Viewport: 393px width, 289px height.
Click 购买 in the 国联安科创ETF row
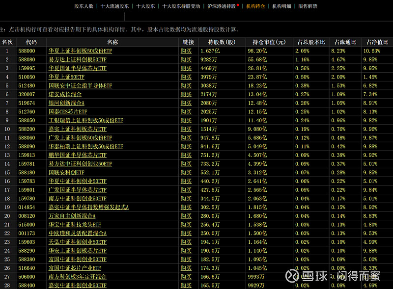[186, 173]
